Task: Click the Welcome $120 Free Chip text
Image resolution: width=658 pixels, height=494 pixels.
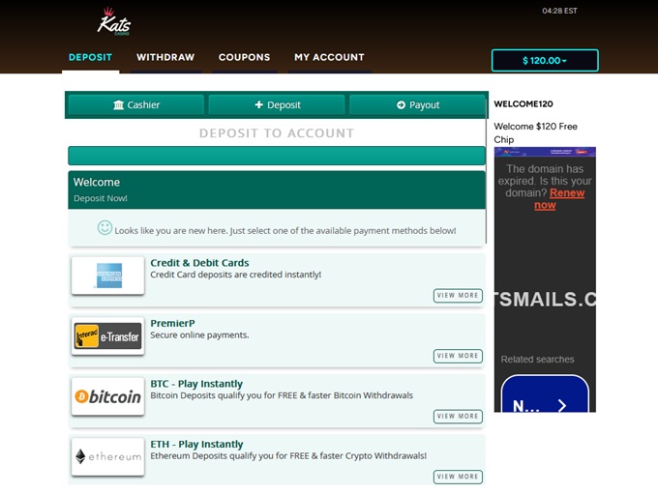Action: click(x=535, y=132)
